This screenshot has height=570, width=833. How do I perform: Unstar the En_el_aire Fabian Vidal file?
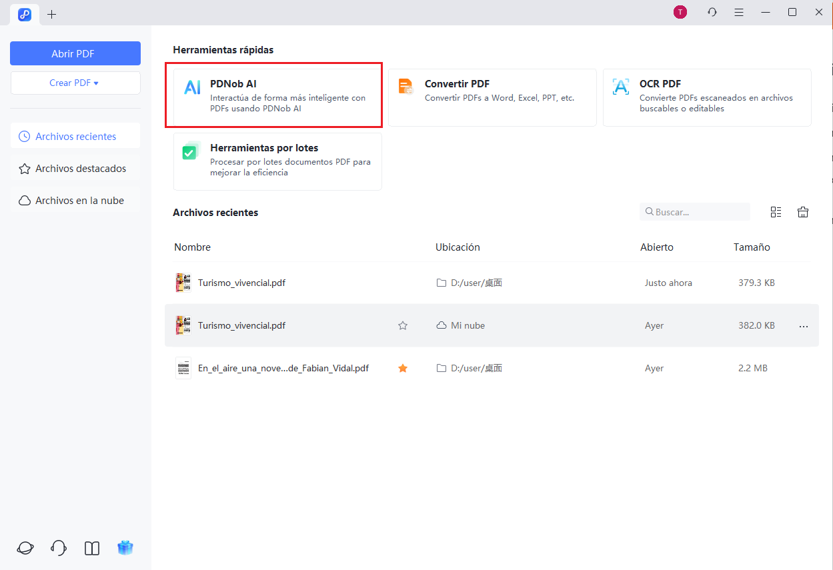click(403, 368)
